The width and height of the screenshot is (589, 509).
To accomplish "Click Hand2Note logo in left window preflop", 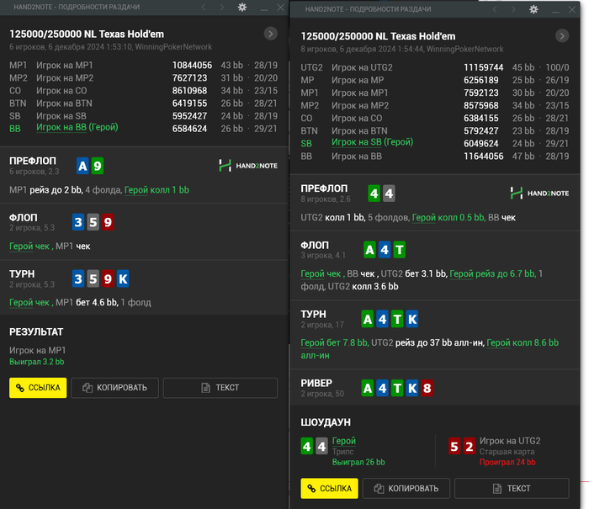I will pyautogui.click(x=248, y=166).
